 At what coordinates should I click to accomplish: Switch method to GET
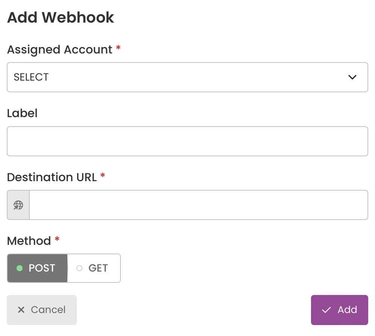coord(94,268)
